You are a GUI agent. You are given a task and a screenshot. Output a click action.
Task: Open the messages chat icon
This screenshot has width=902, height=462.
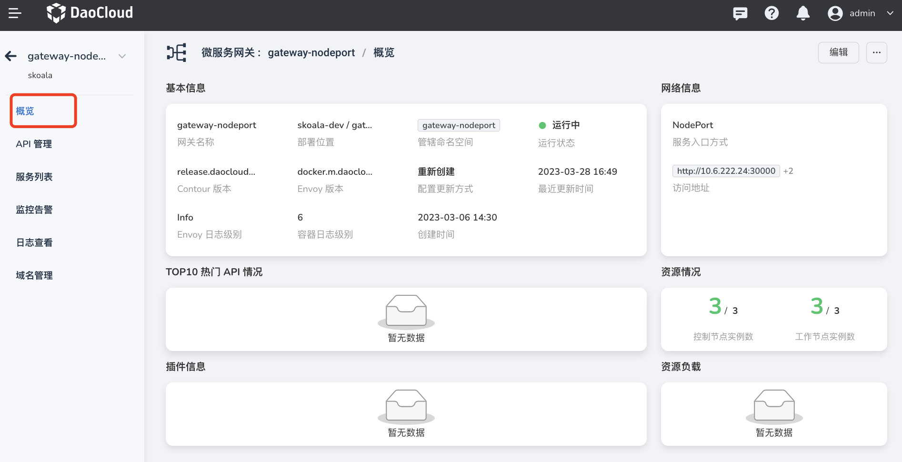740,13
